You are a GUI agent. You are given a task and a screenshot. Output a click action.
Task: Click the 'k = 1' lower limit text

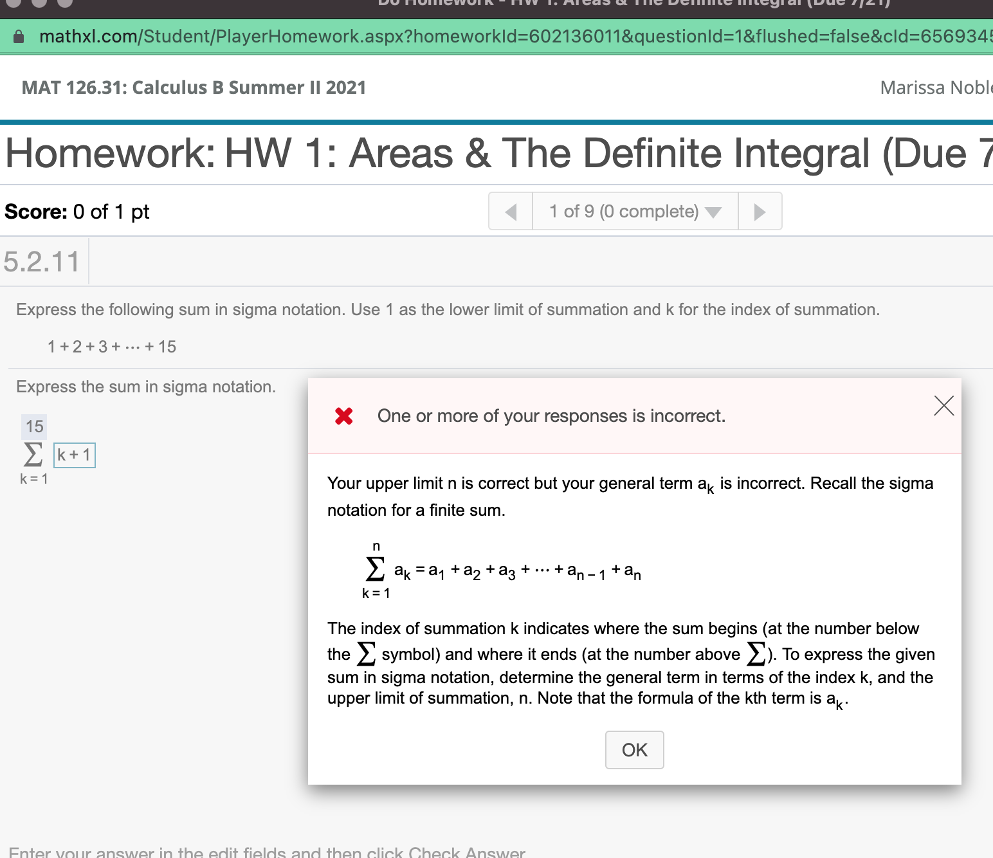click(34, 479)
